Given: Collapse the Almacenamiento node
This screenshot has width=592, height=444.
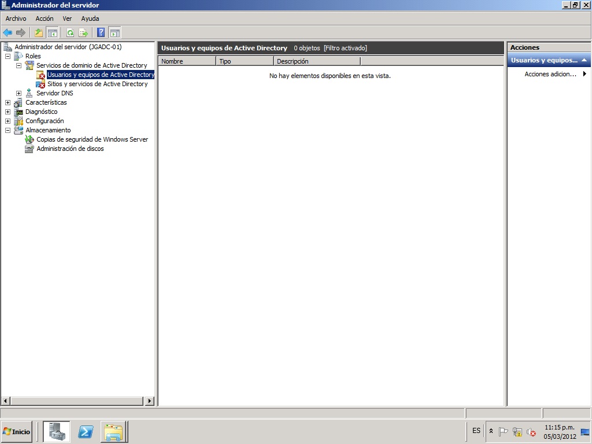Looking at the screenshot, I should coord(8,130).
